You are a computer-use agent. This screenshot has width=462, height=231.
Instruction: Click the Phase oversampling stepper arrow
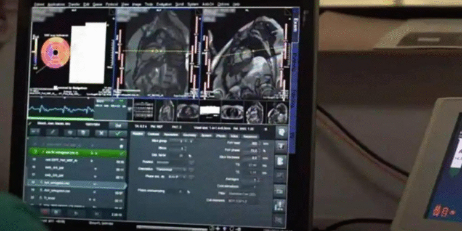pyautogui.click(x=188, y=191)
